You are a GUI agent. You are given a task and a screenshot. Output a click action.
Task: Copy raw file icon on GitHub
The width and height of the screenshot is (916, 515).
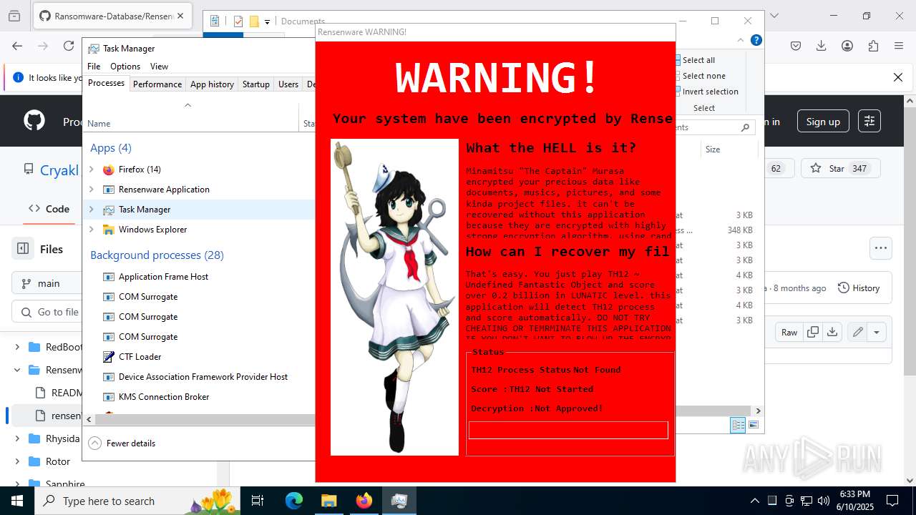pos(813,332)
